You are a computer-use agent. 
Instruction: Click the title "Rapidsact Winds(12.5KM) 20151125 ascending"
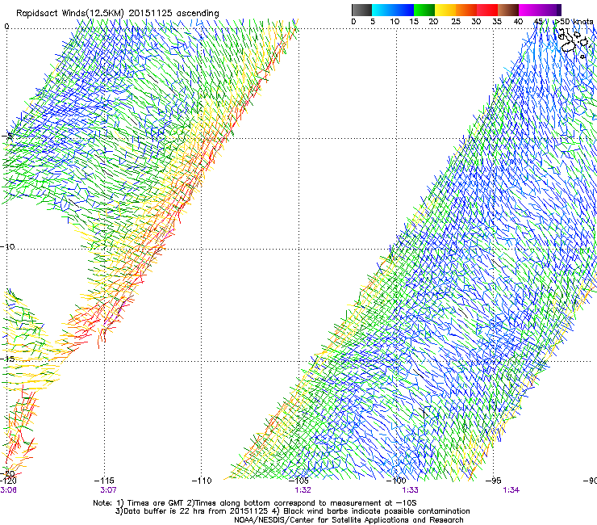click(118, 13)
